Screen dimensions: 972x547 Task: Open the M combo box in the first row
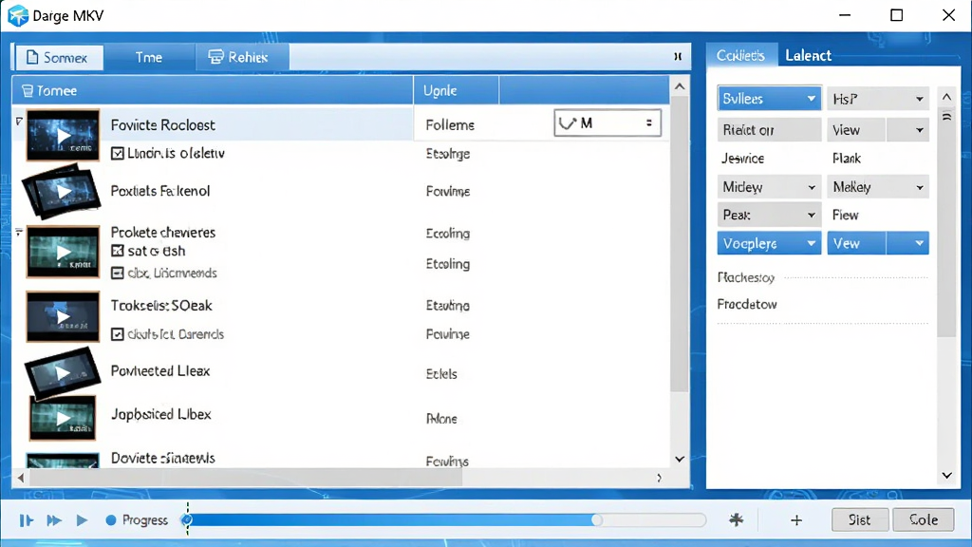[607, 123]
